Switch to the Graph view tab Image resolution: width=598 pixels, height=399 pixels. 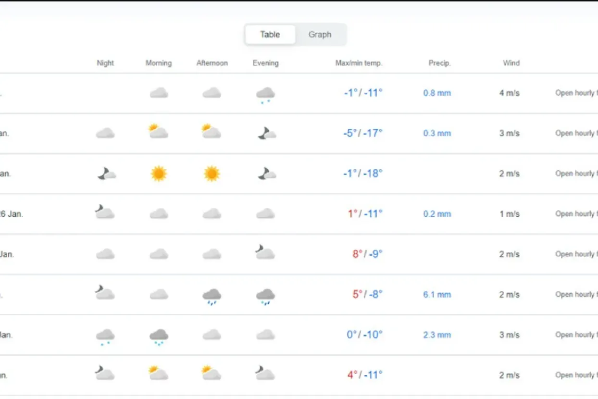[320, 35]
